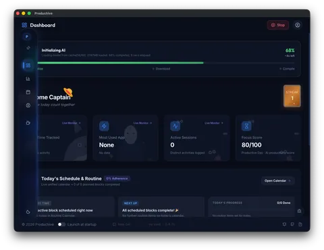Click the document icon at footer far right

[300, 224]
